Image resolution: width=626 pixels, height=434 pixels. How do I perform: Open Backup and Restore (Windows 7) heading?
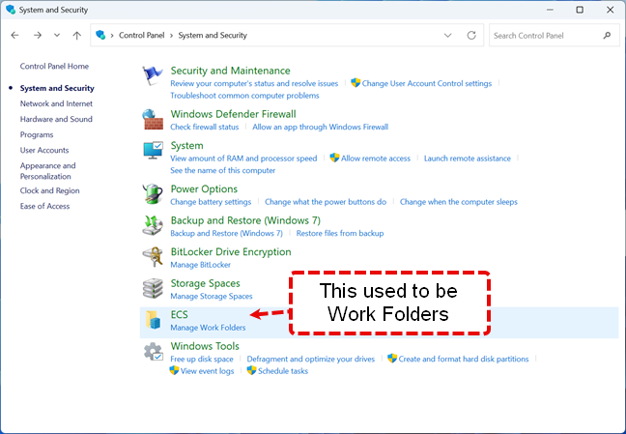(245, 220)
